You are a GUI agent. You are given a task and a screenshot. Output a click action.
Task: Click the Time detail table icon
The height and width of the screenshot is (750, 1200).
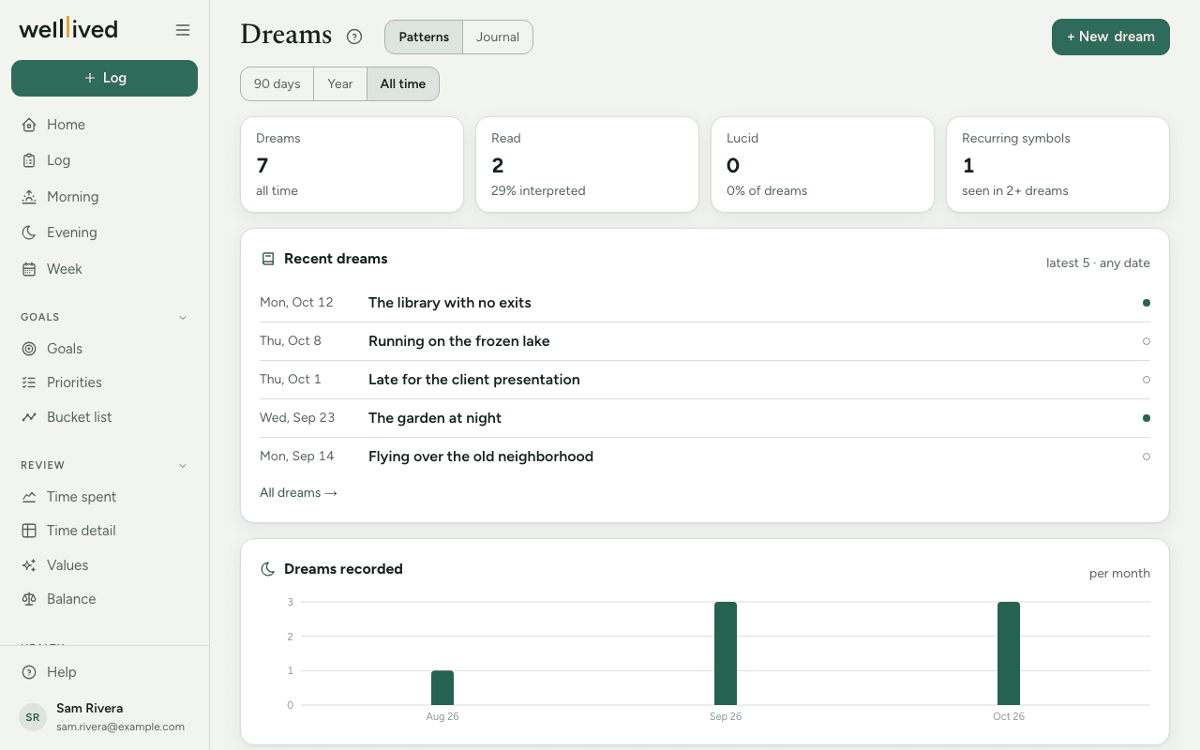(29, 531)
